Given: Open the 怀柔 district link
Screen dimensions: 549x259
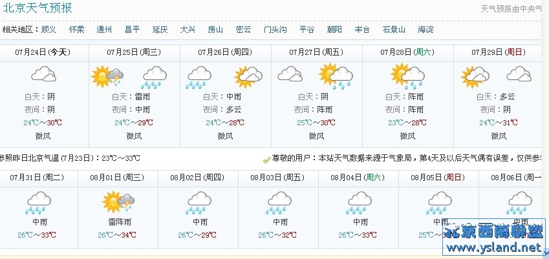Looking at the screenshot, I should [x=77, y=30].
